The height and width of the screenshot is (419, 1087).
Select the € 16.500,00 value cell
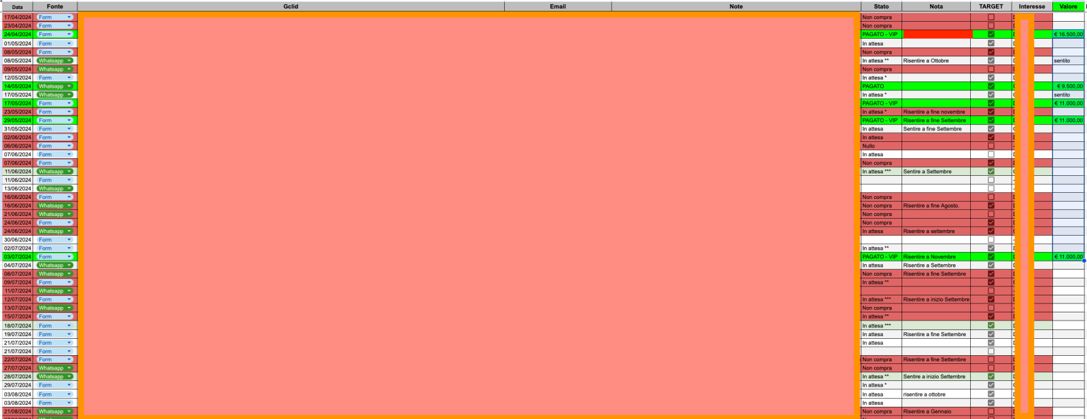tap(1068, 34)
